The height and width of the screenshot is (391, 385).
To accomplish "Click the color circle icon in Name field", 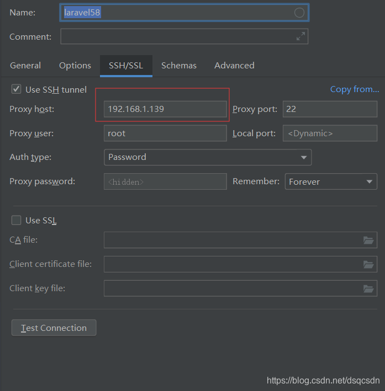I will (299, 13).
